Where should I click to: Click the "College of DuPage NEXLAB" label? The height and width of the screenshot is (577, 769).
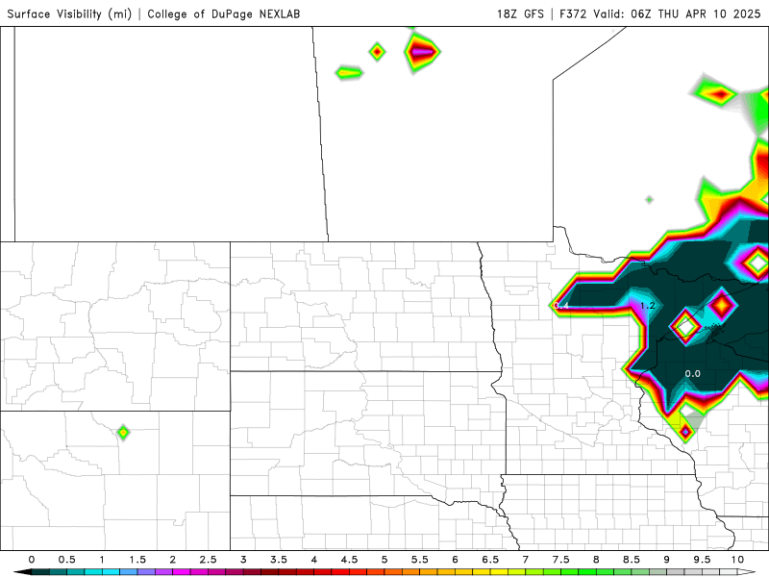(x=224, y=13)
